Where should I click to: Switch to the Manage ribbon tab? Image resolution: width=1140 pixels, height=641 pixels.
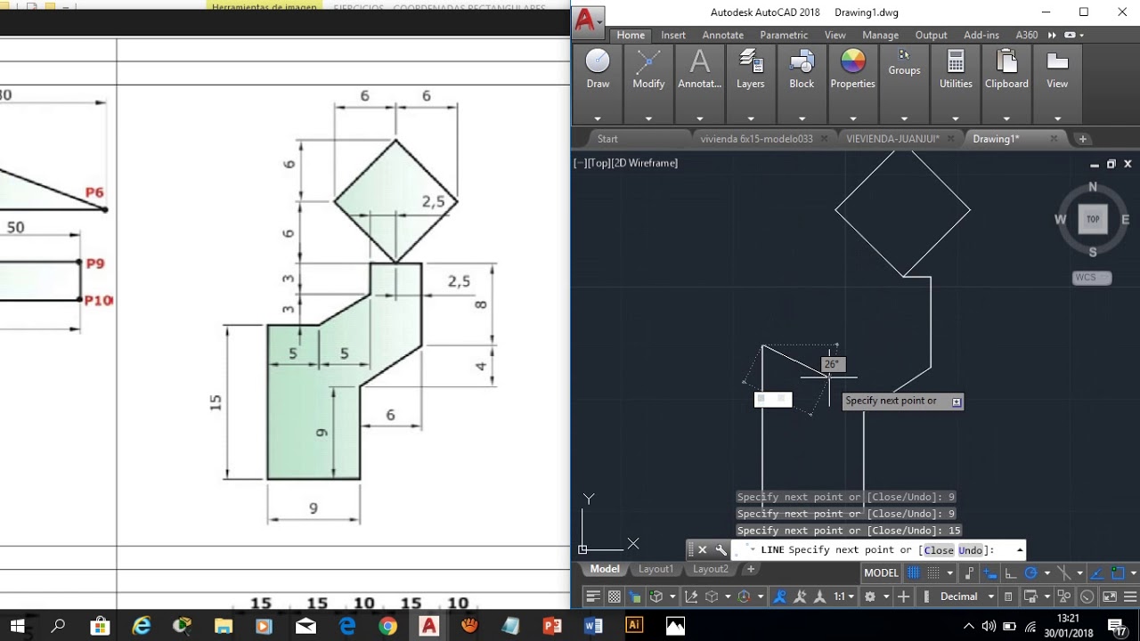click(880, 35)
